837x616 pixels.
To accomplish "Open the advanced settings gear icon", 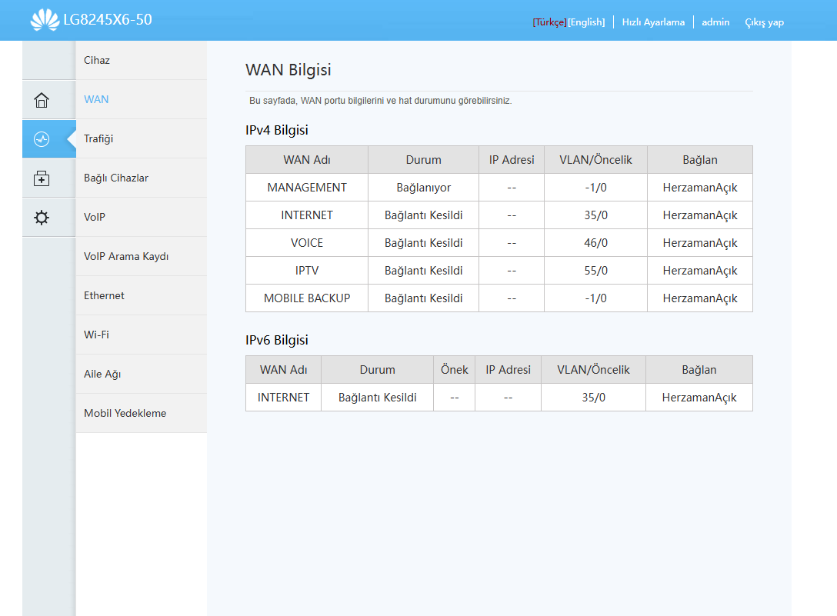I will 42,218.
